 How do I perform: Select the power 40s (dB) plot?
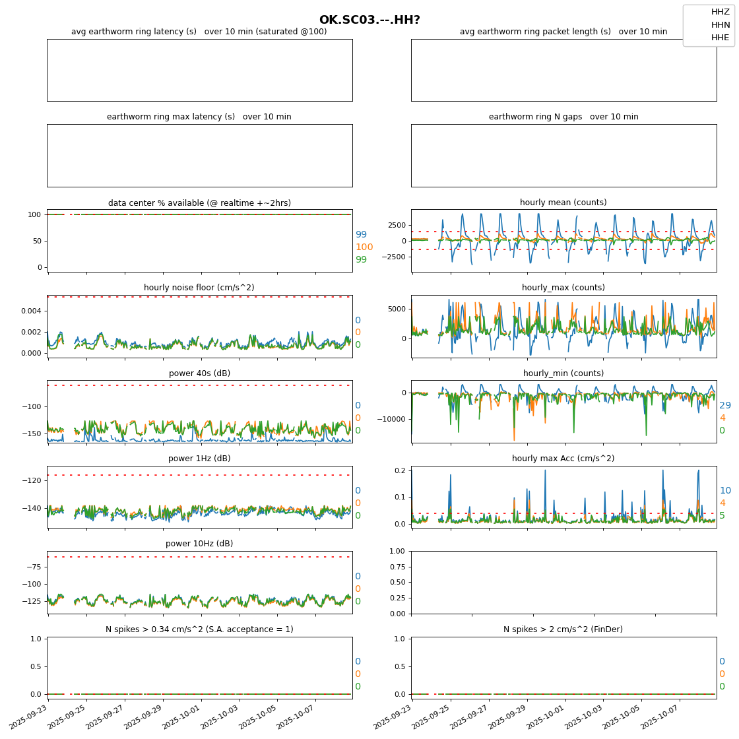(199, 411)
